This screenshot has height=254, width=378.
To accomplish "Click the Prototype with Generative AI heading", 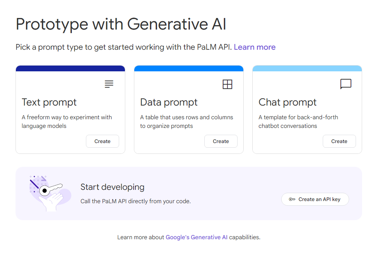I will point(121,24).
